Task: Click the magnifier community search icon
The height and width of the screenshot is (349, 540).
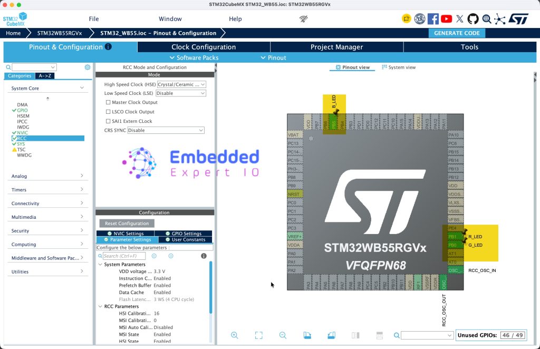Action: click(487, 19)
